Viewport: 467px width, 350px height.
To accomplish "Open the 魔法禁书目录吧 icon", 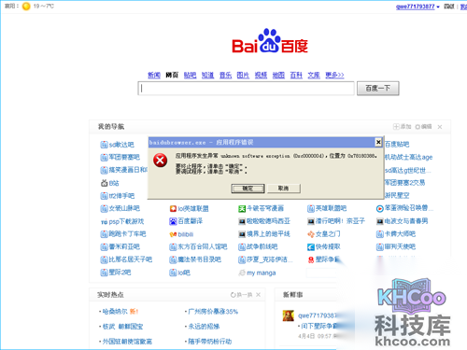I will tap(173, 259).
